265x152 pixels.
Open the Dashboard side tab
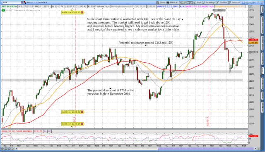(263, 84)
